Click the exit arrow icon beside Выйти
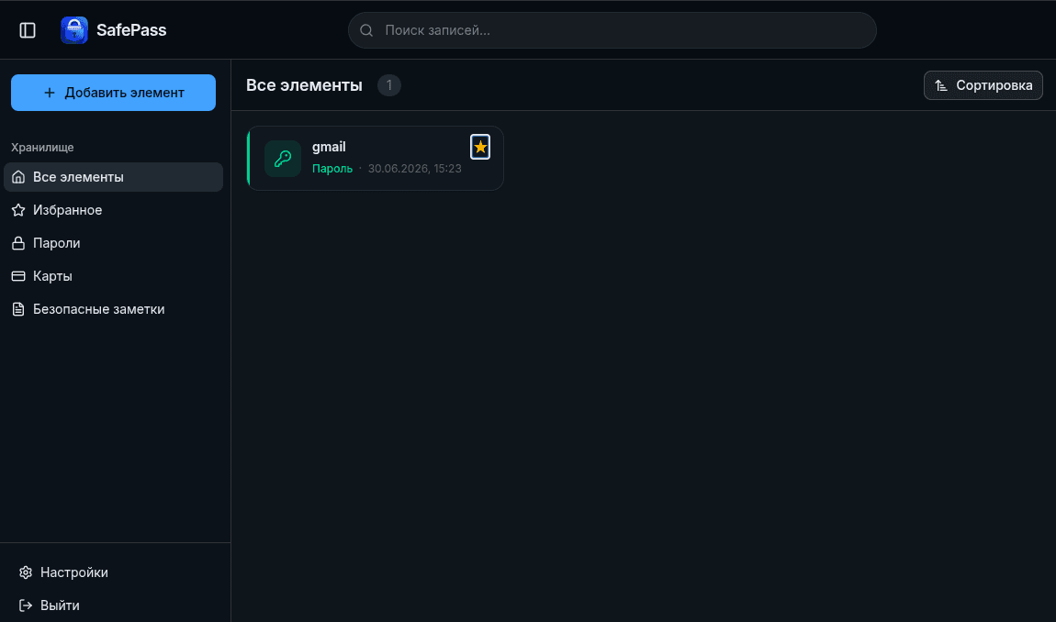Screen dimensions: 1056x622 (26, 605)
